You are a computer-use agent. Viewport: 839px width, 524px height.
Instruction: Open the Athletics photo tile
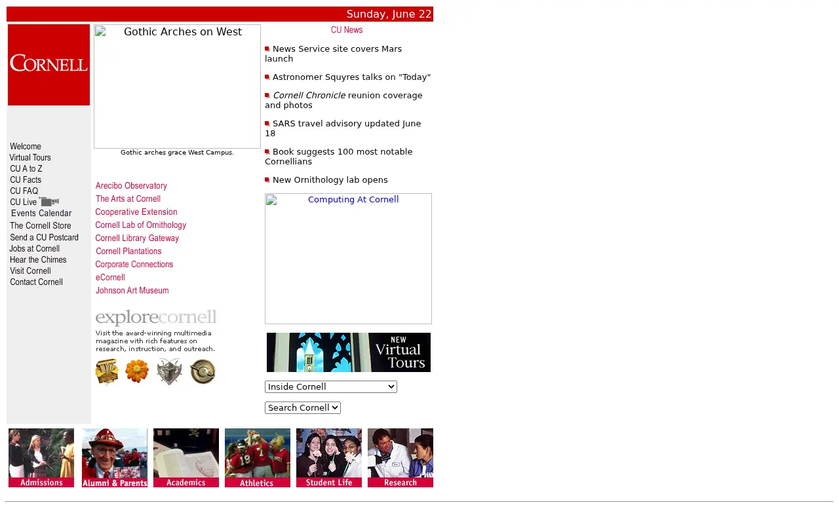258,458
